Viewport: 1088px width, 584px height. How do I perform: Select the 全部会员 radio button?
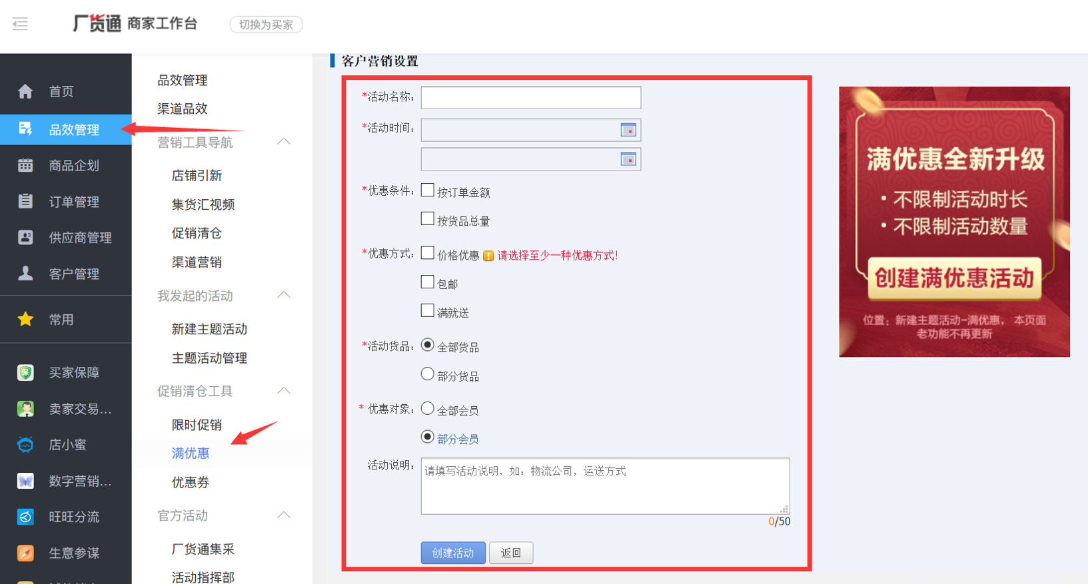[428, 408]
